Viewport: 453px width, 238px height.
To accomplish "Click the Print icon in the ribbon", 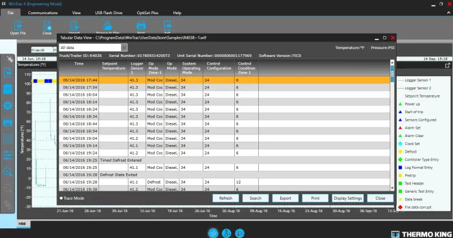I will (x=141, y=26).
